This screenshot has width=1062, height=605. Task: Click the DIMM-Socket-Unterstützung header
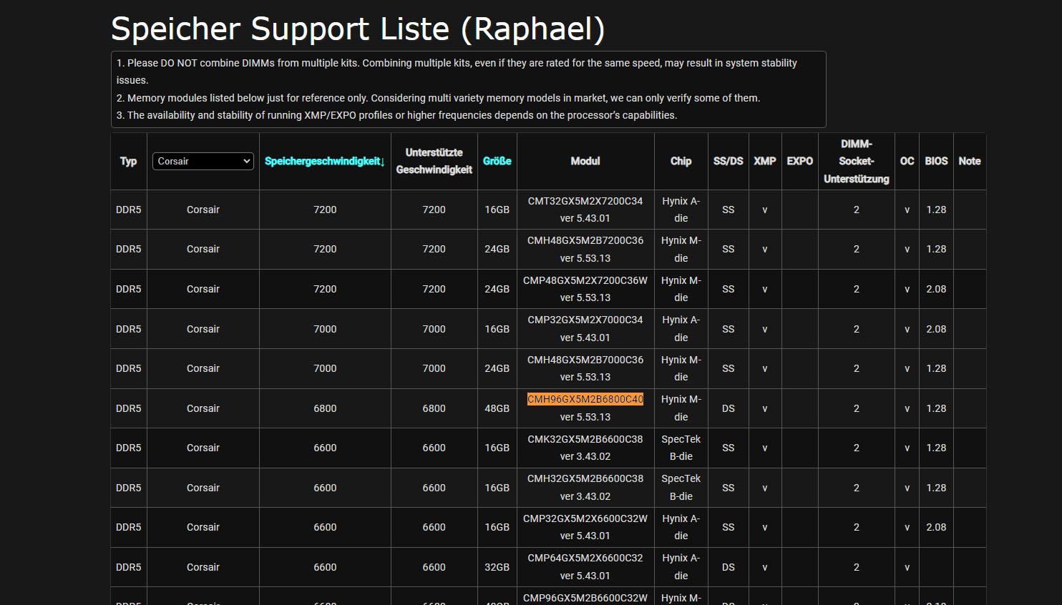tap(856, 162)
